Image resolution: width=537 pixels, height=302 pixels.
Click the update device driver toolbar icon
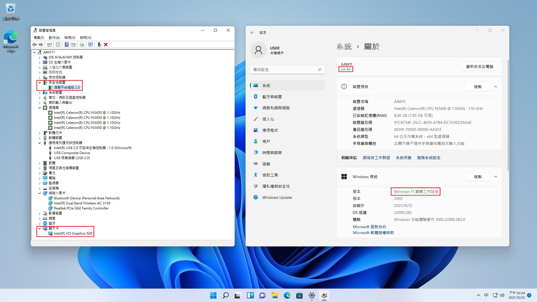(x=99, y=44)
